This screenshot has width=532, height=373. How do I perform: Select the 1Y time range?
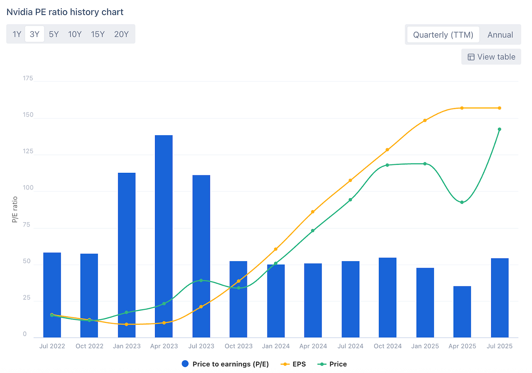17,34
